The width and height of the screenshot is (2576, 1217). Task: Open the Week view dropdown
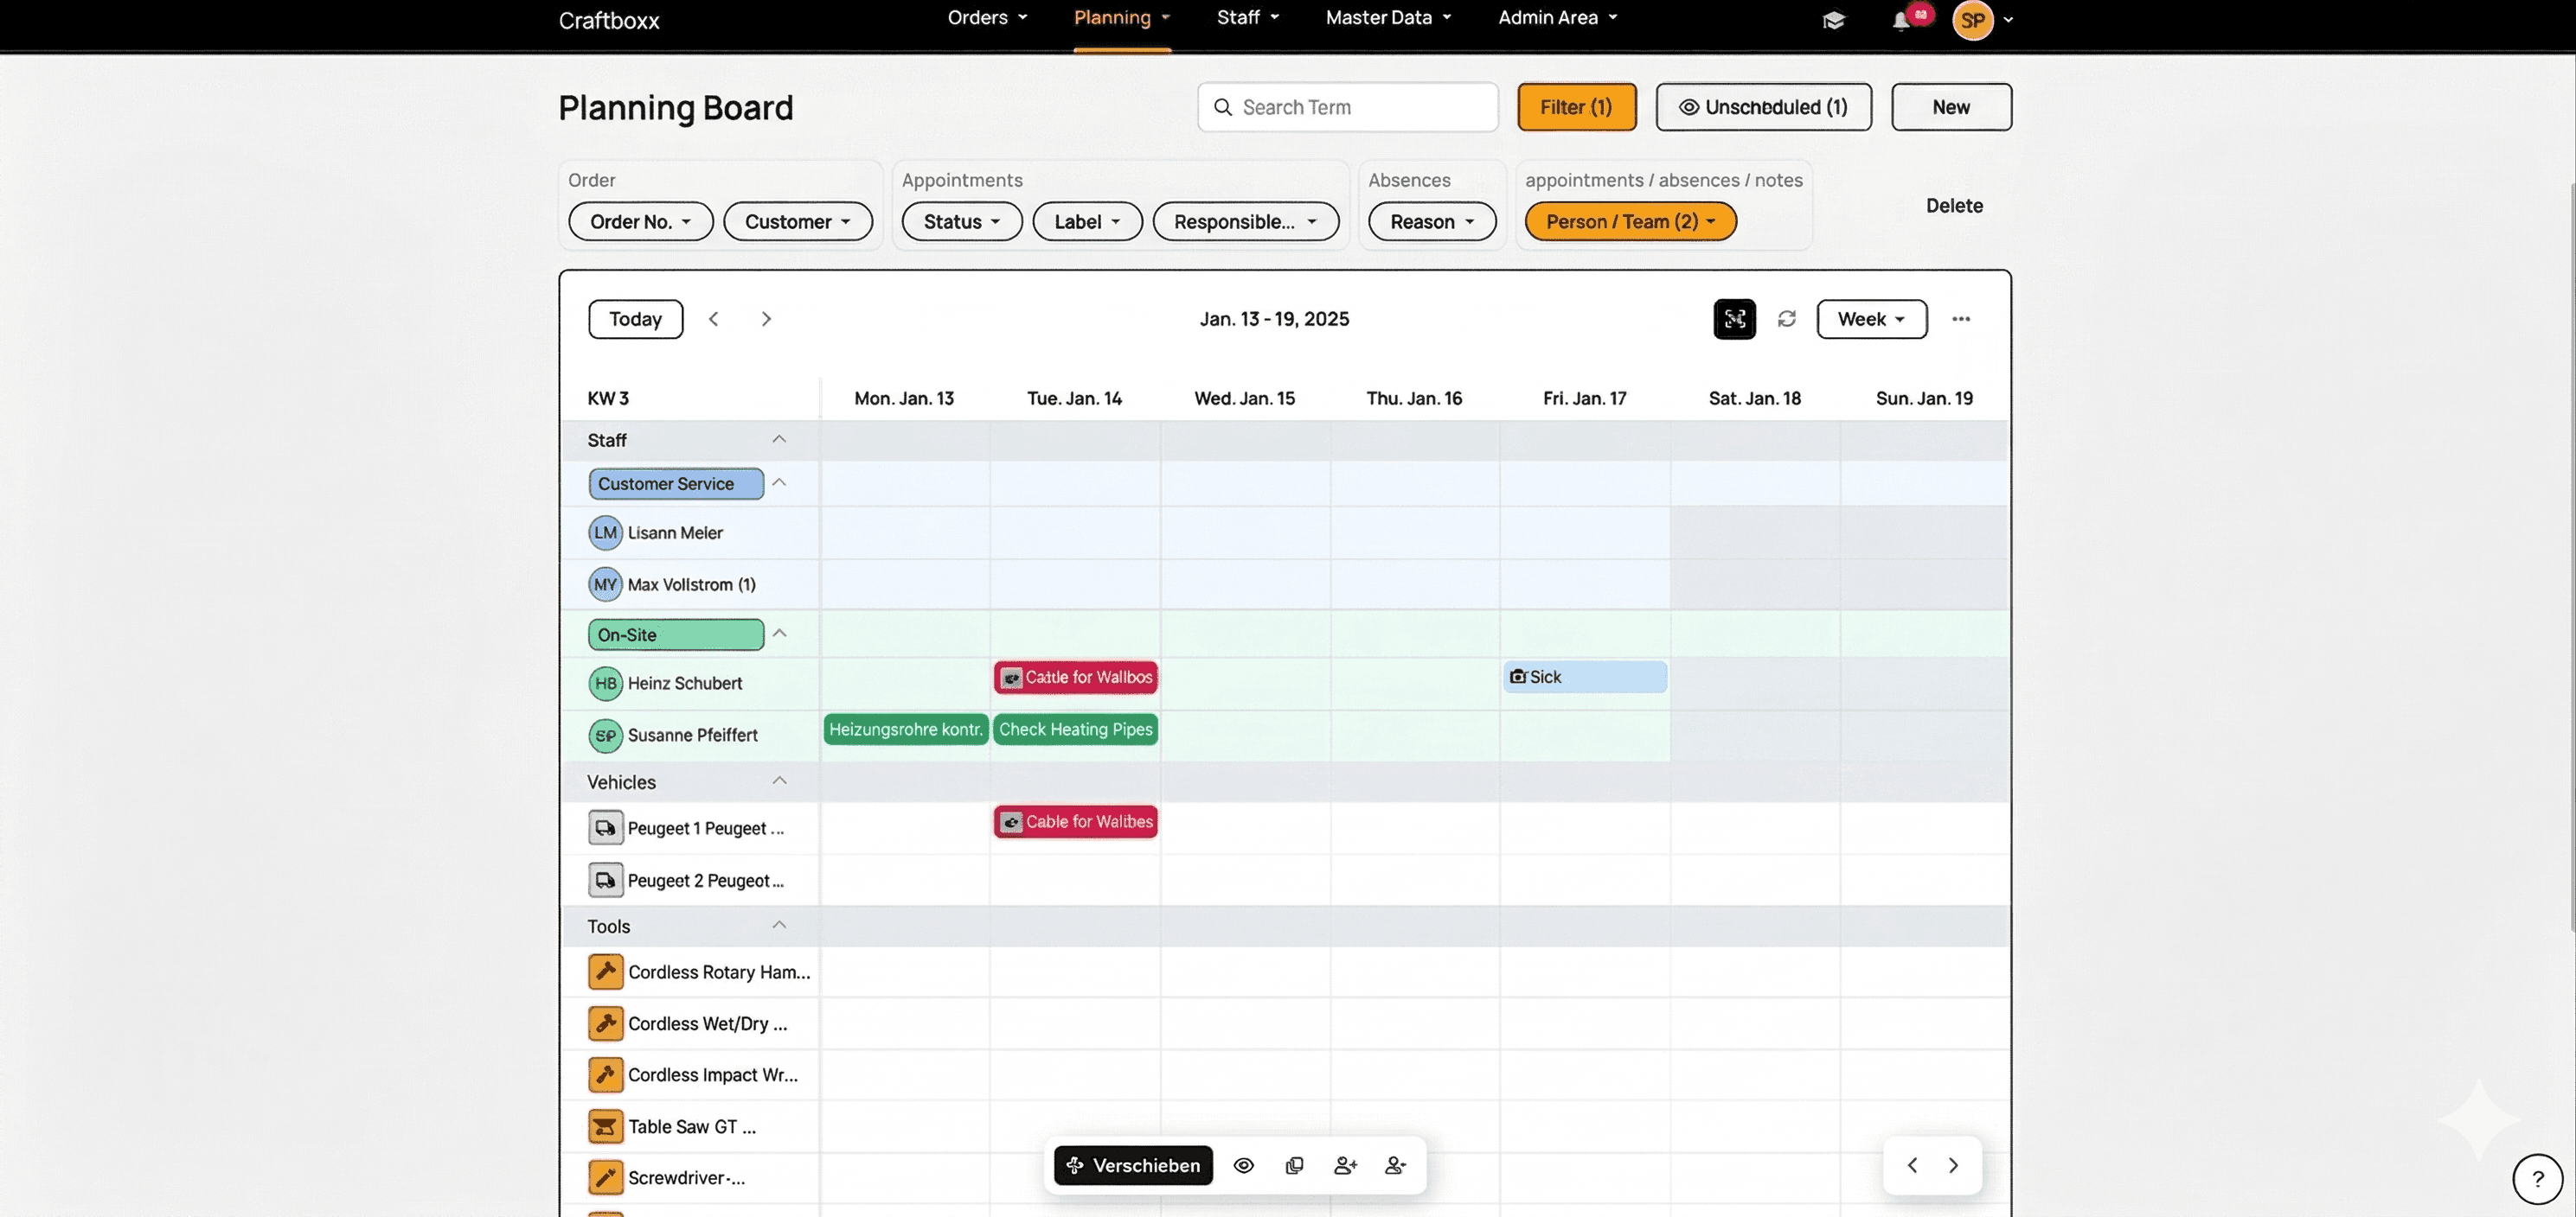coord(1871,319)
